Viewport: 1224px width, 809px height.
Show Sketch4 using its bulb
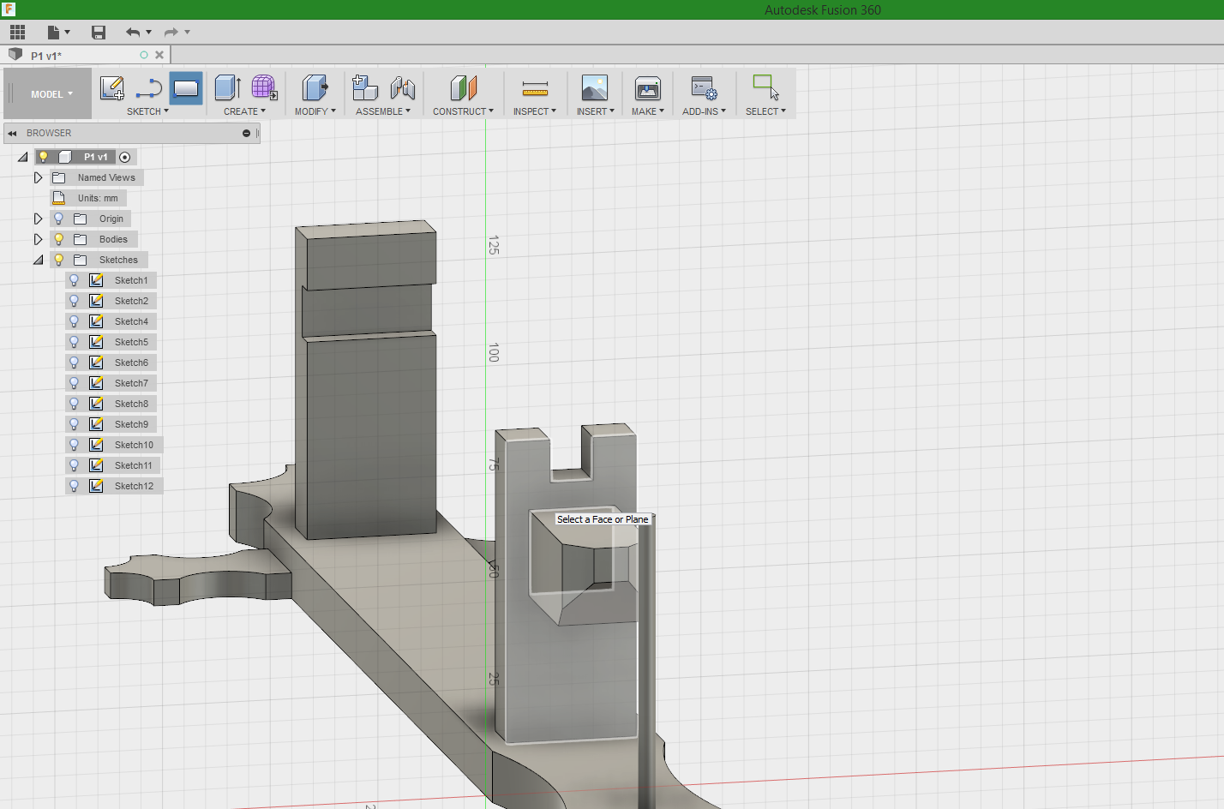pos(75,321)
